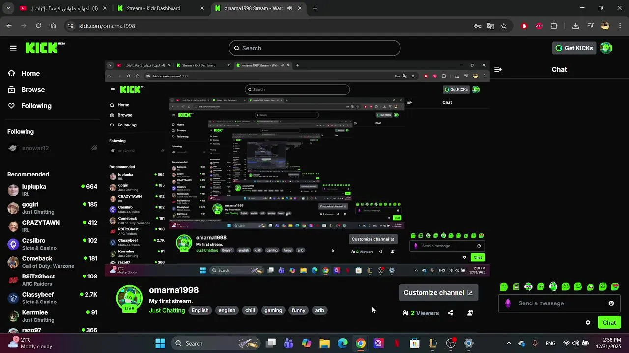Image resolution: width=629 pixels, height=353 pixels.
Task: Open CRAZYTAWN recommended channel
Action: click(52, 226)
